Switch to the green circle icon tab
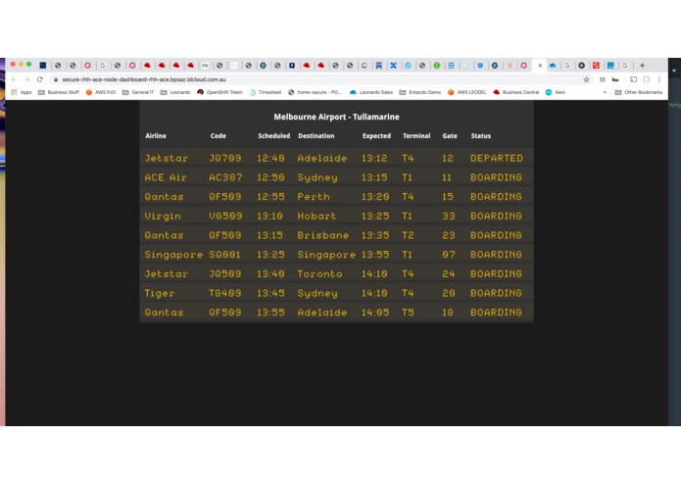Viewport: 681px width, 484px height. click(x=436, y=66)
